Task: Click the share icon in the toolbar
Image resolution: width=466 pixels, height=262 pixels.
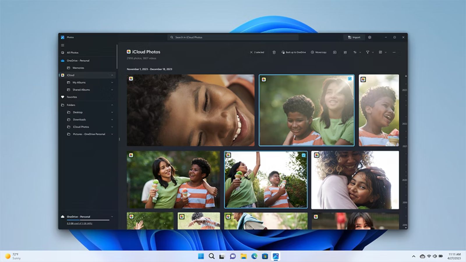Action: click(345, 52)
